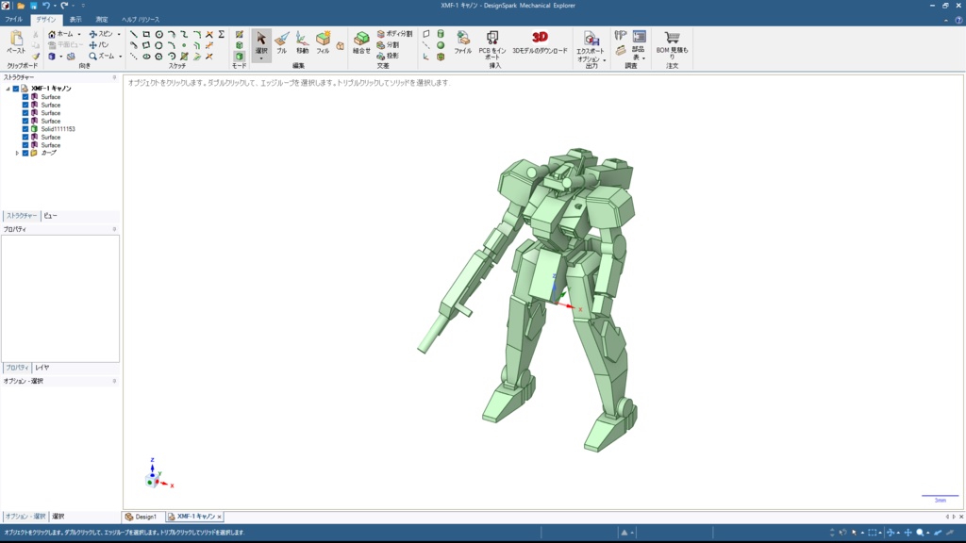Screen dimensions: 966x543
Task: Toggle checkbox of Surface below Solid1111153
Action: (x=25, y=137)
